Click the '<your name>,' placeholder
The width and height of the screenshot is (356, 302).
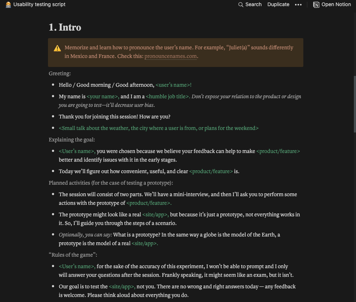(x=102, y=96)
